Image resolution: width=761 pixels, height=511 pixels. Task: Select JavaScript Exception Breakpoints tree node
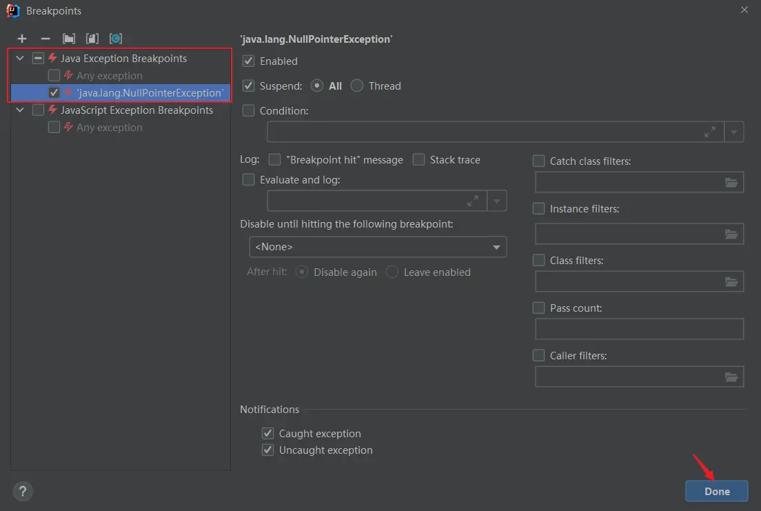point(136,110)
